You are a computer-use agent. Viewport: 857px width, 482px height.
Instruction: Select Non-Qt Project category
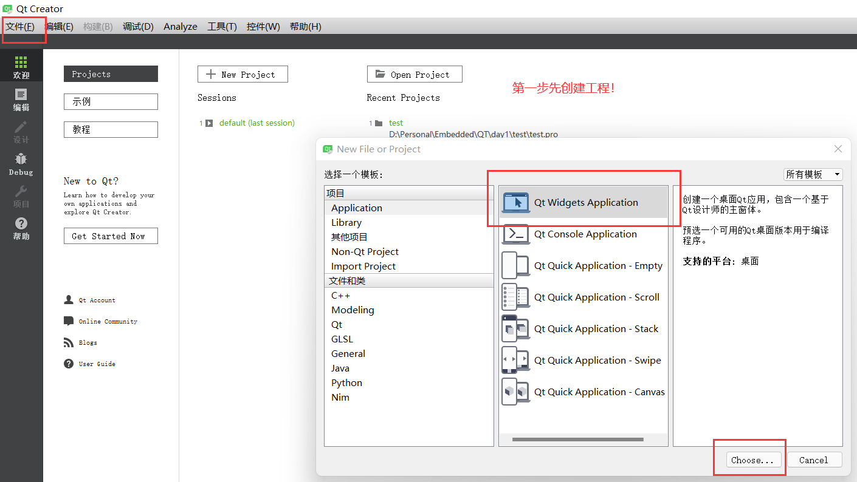(x=409, y=252)
